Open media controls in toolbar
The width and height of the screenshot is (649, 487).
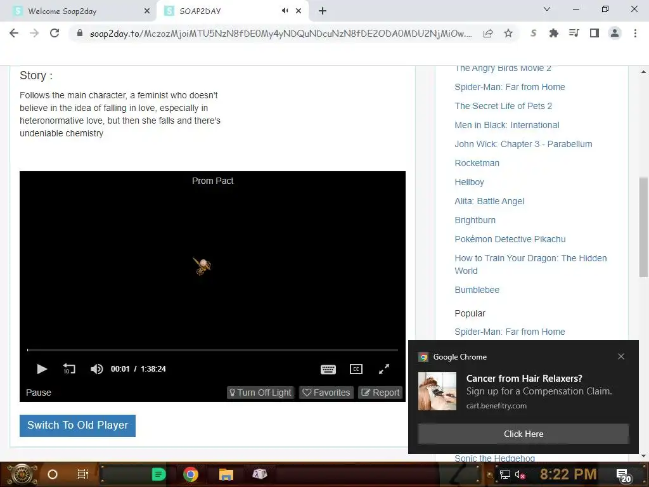pos(574,33)
